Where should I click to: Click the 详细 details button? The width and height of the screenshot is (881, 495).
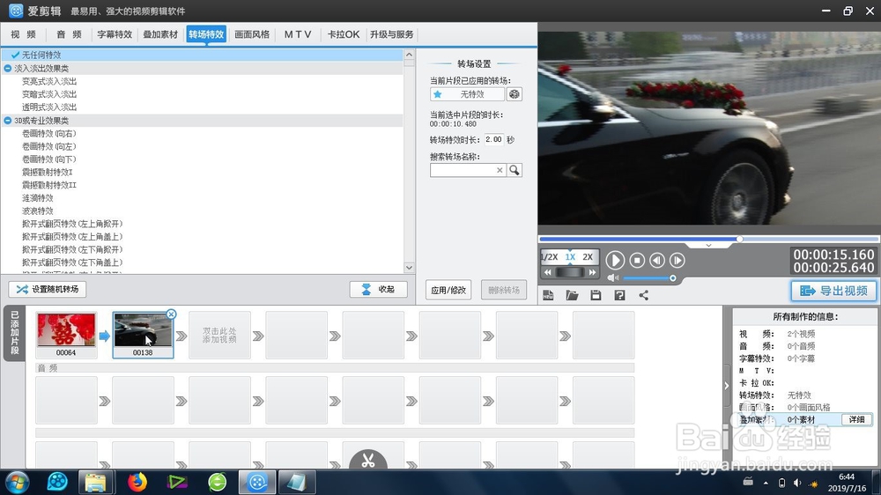857,420
